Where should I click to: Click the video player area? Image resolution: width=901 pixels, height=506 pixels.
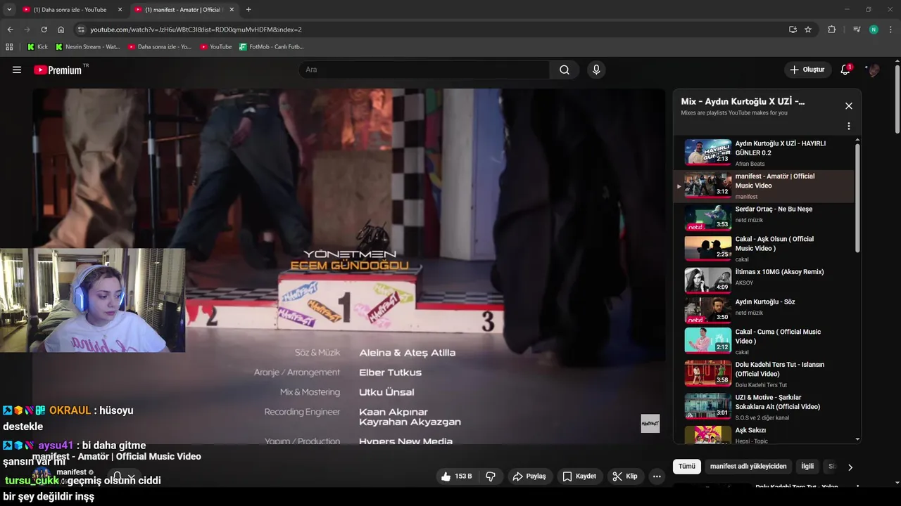pos(348,266)
